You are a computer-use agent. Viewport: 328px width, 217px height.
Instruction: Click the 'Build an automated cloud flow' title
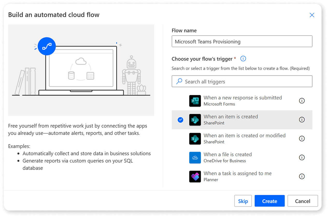pos(54,15)
